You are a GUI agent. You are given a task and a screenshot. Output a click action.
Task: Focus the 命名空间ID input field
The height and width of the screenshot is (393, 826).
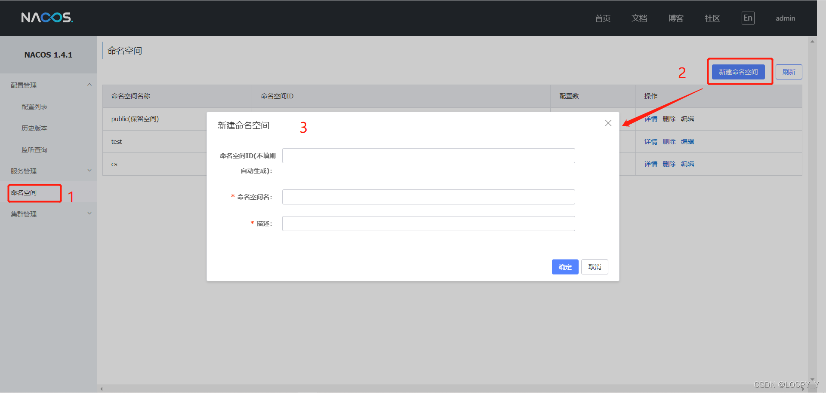pyautogui.click(x=428, y=155)
